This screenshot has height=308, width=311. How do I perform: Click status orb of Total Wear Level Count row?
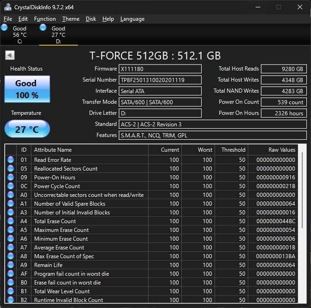pyautogui.click(x=11, y=291)
